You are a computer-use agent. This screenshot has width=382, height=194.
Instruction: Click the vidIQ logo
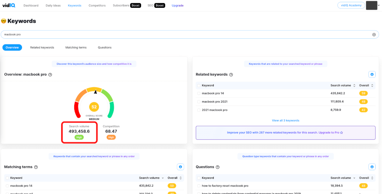pyautogui.click(x=8, y=6)
